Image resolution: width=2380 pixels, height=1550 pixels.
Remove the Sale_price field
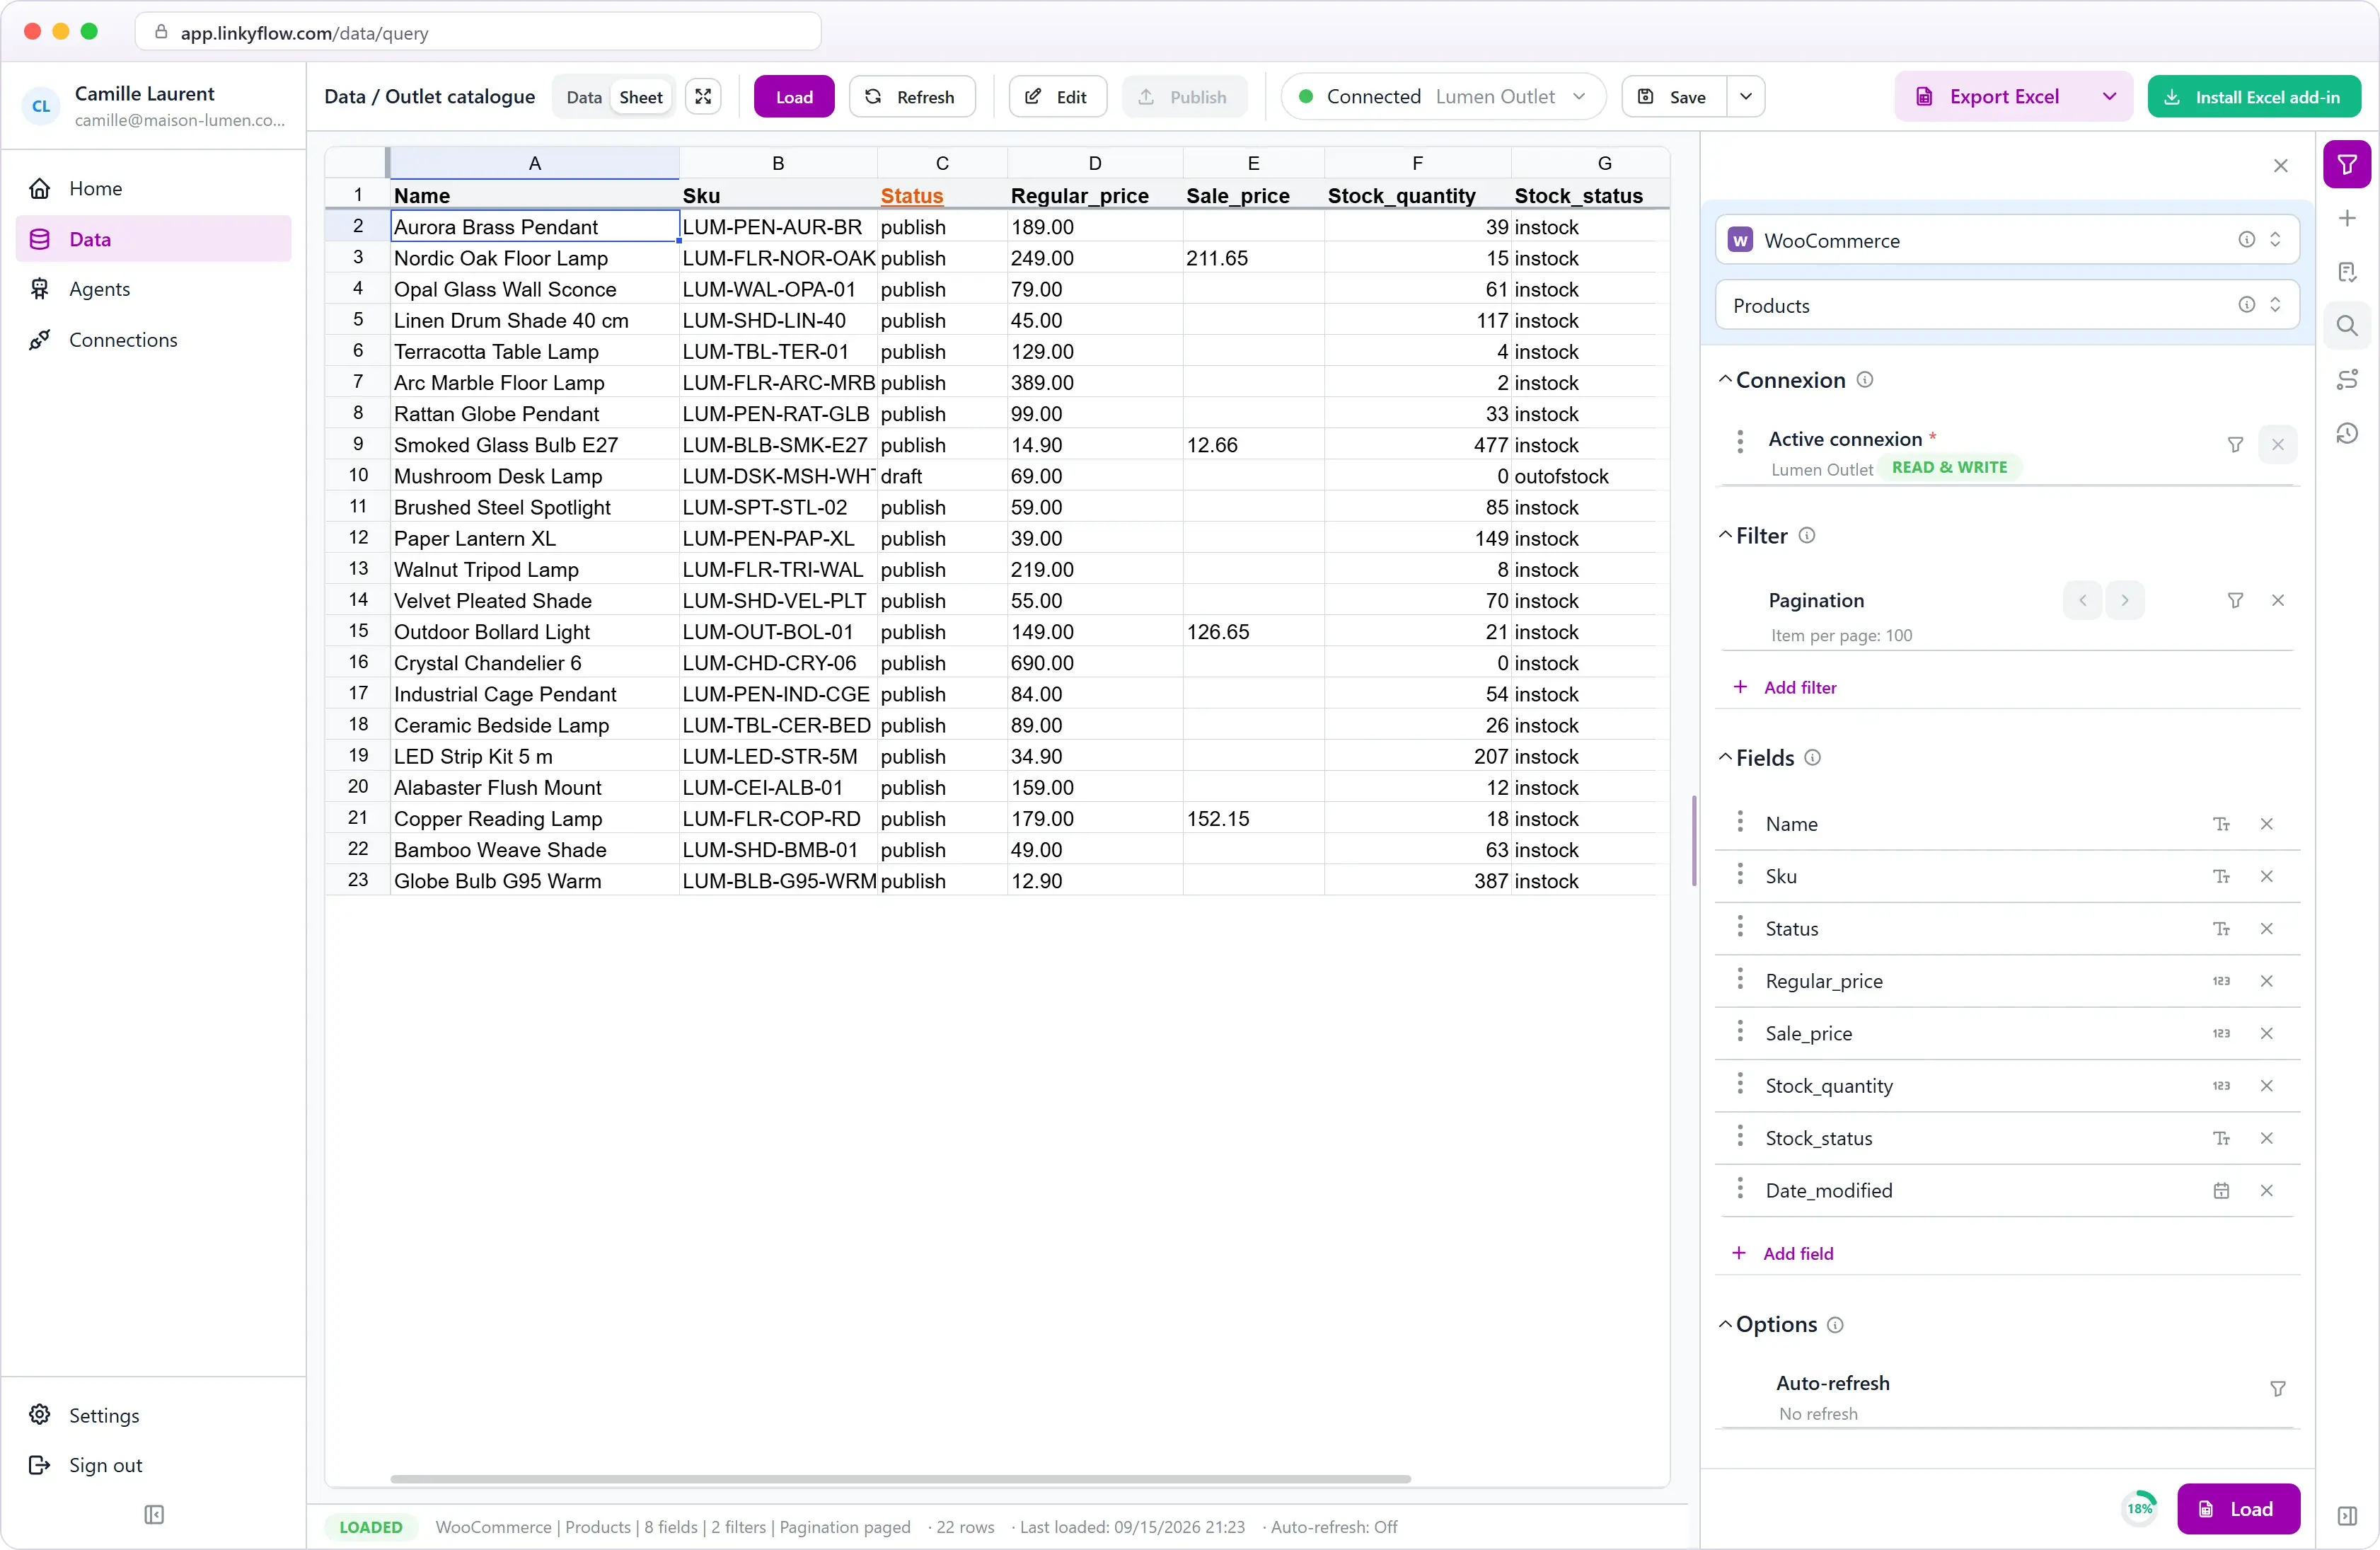pyautogui.click(x=2266, y=1033)
